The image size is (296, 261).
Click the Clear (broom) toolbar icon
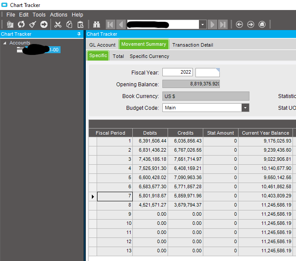click(32, 24)
